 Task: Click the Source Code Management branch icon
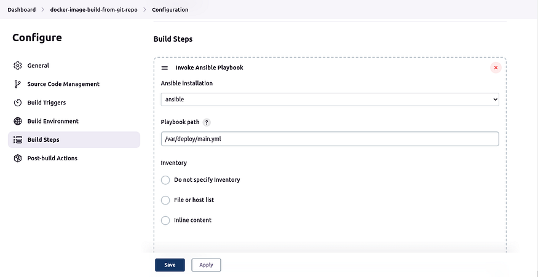tap(18, 84)
